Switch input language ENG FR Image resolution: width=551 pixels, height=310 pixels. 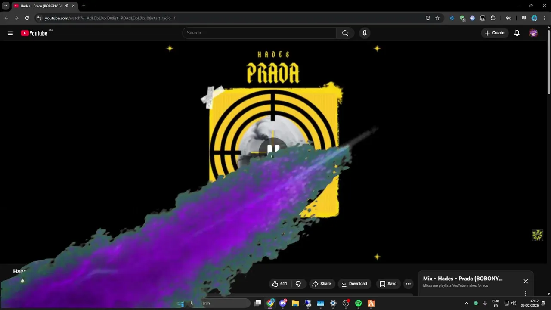pyautogui.click(x=496, y=303)
